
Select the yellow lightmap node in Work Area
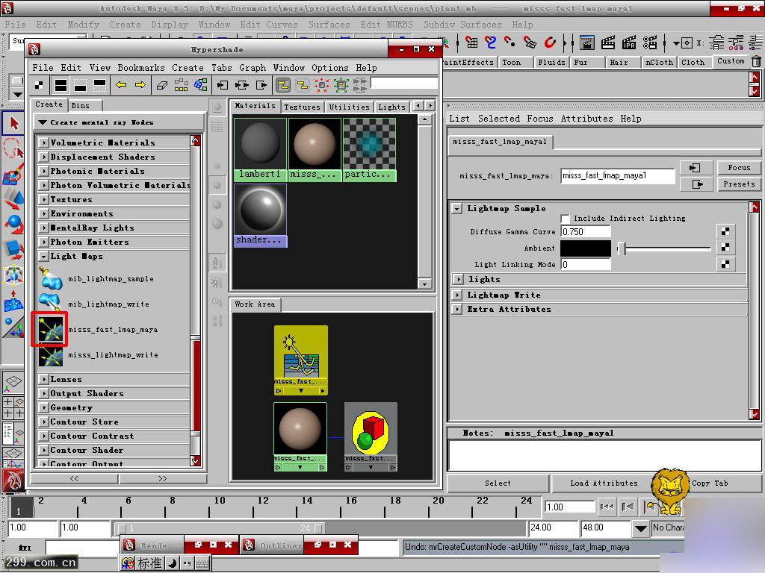tap(300, 355)
